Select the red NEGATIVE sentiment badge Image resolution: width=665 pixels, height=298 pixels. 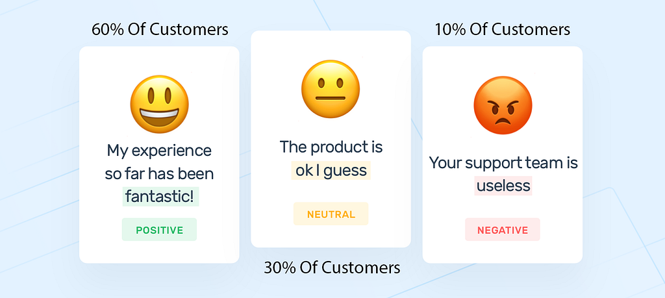click(503, 230)
